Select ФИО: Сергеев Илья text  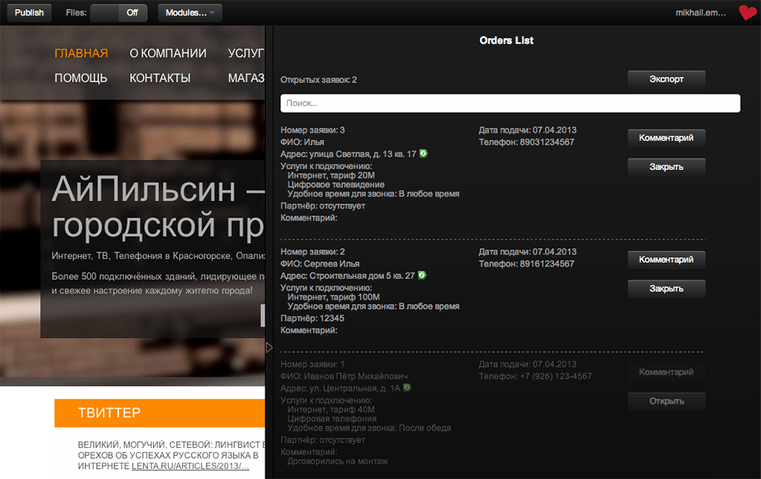(320, 264)
